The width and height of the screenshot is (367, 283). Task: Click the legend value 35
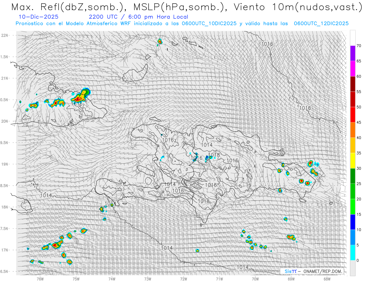[359, 153]
